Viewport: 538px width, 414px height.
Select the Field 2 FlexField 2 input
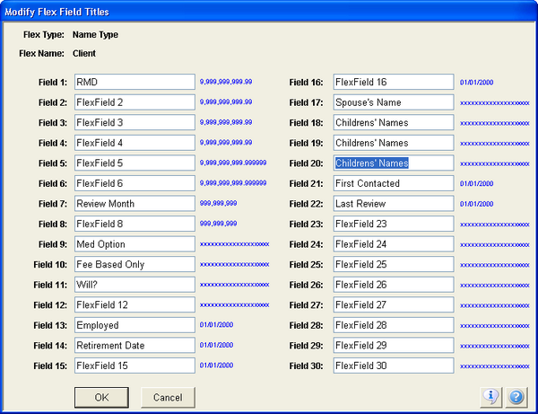tap(134, 102)
